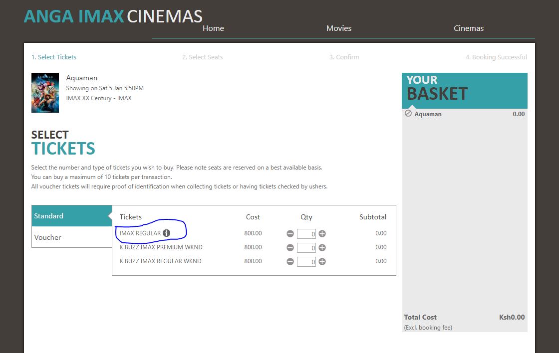Click the IMAX REGULAR 800.00 cost value
Image resolution: width=559 pixels, height=353 pixels.
coord(253,233)
